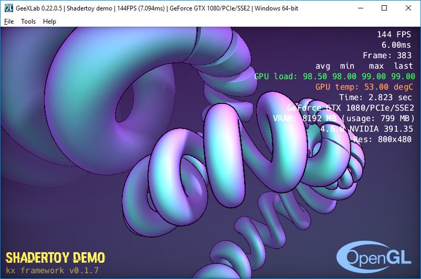Screen dimensions: 421x279
Task: Click the 'last' column header
Action: point(403,66)
